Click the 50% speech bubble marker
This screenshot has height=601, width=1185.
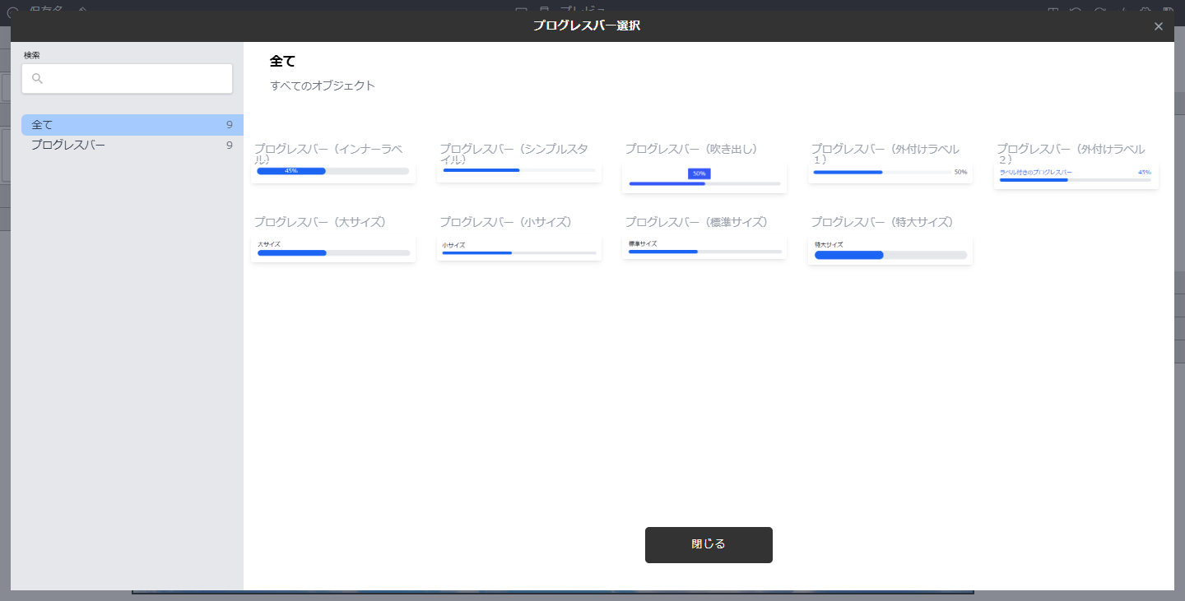(699, 173)
